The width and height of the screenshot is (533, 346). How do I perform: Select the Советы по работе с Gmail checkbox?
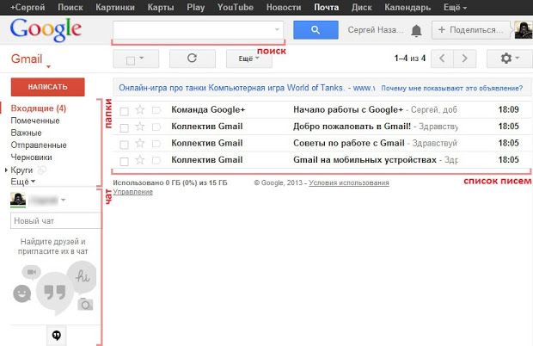pos(125,143)
